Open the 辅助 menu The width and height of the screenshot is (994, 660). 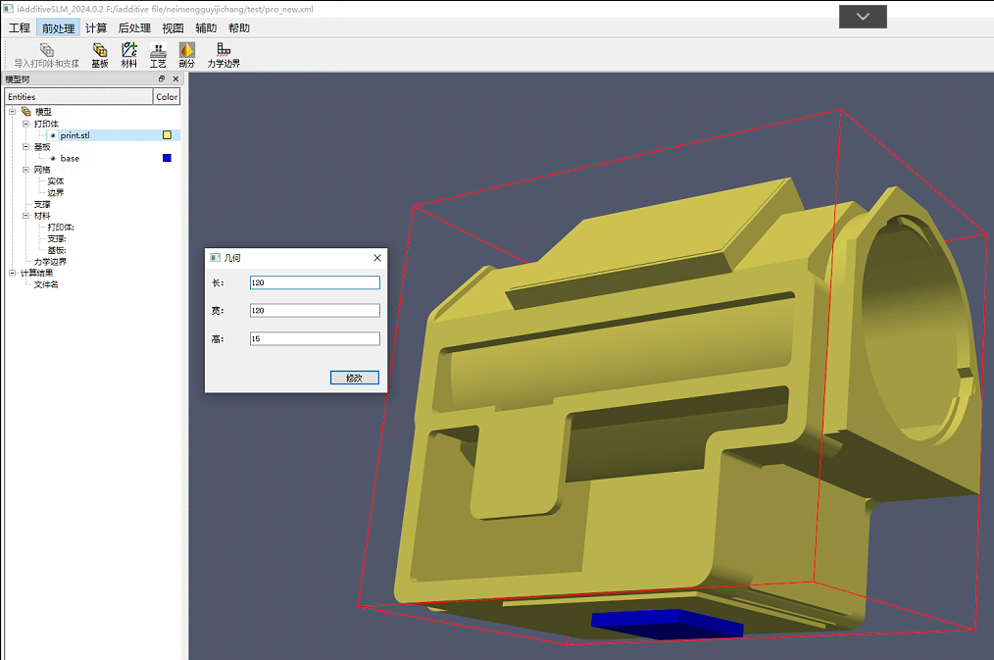(206, 27)
